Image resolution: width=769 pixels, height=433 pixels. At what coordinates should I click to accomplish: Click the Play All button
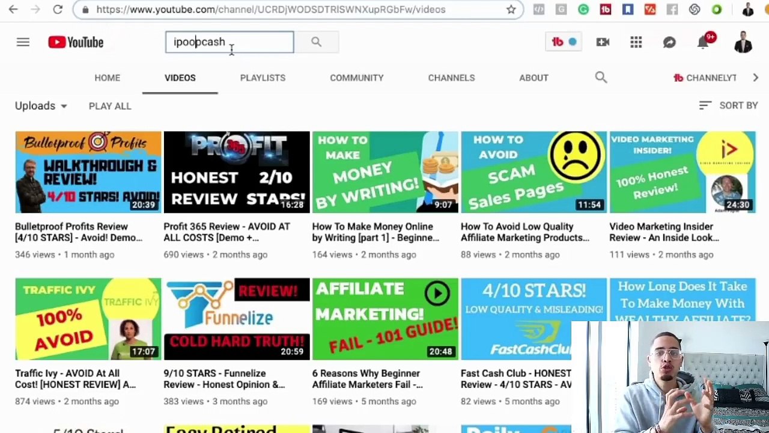(x=110, y=106)
